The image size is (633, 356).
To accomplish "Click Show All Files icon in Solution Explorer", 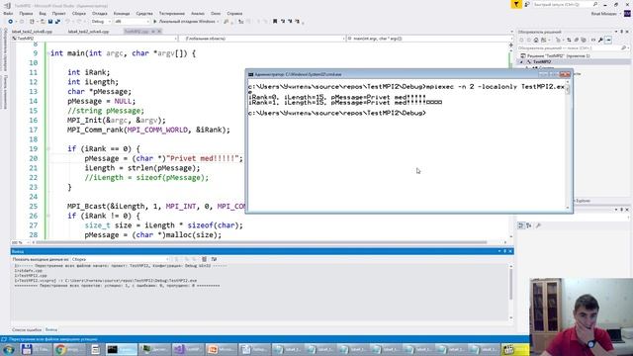I will pos(584,40).
